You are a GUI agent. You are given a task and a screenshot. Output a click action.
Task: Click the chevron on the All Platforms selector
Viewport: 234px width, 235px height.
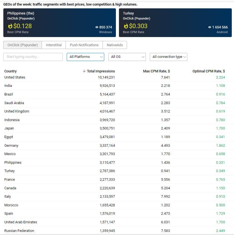pyautogui.click(x=101, y=57)
